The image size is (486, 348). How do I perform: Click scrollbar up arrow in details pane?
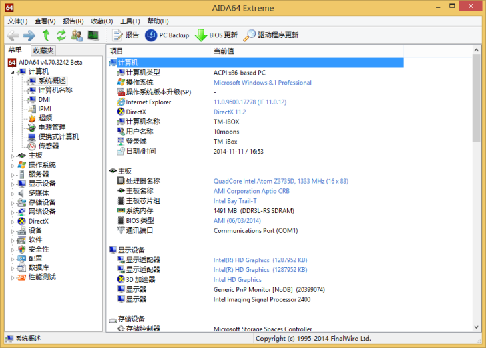(x=477, y=50)
